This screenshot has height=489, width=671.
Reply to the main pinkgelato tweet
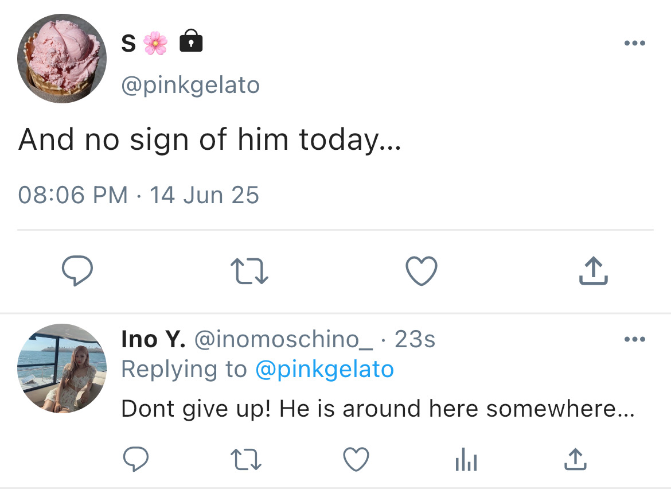77,271
